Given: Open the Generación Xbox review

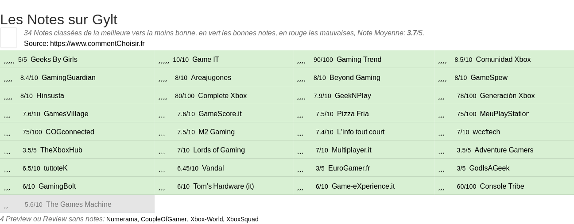Looking at the screenshot, I should pos(507,95).
